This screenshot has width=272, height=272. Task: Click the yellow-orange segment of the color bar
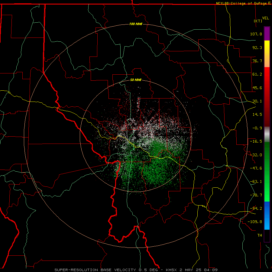[x=267, y=54]
